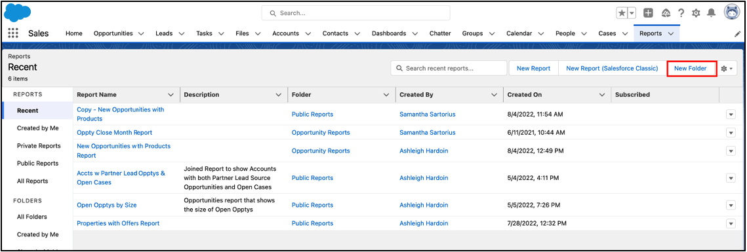Open the global actions plus icon
The height and width of the screenshot is (252, 747).
(x=649, y=13)
